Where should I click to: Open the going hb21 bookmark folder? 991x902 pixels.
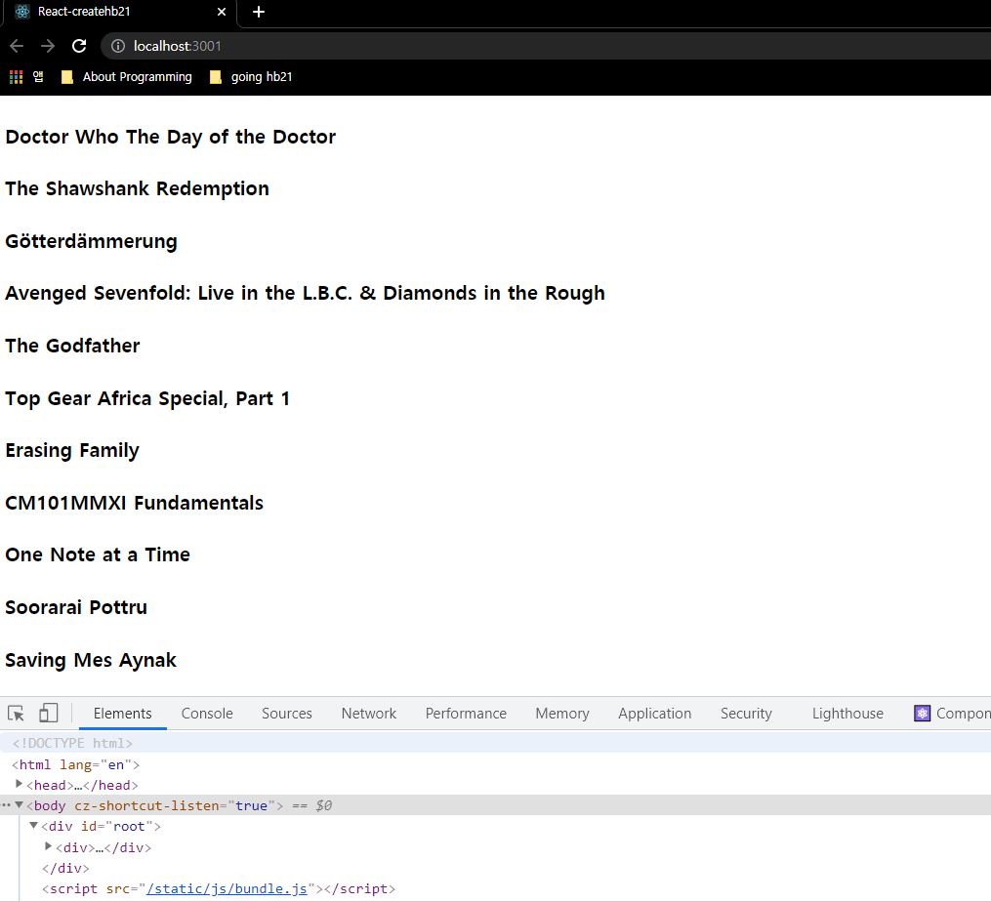252,77
